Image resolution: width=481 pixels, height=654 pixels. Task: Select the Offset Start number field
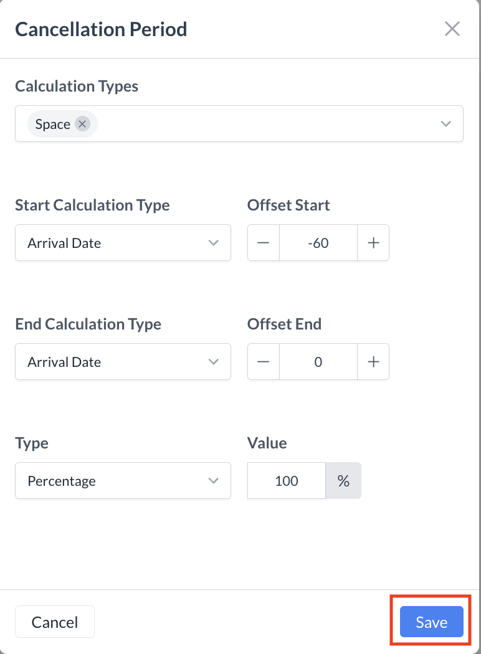pyautogui.click(x=318, y=243)
